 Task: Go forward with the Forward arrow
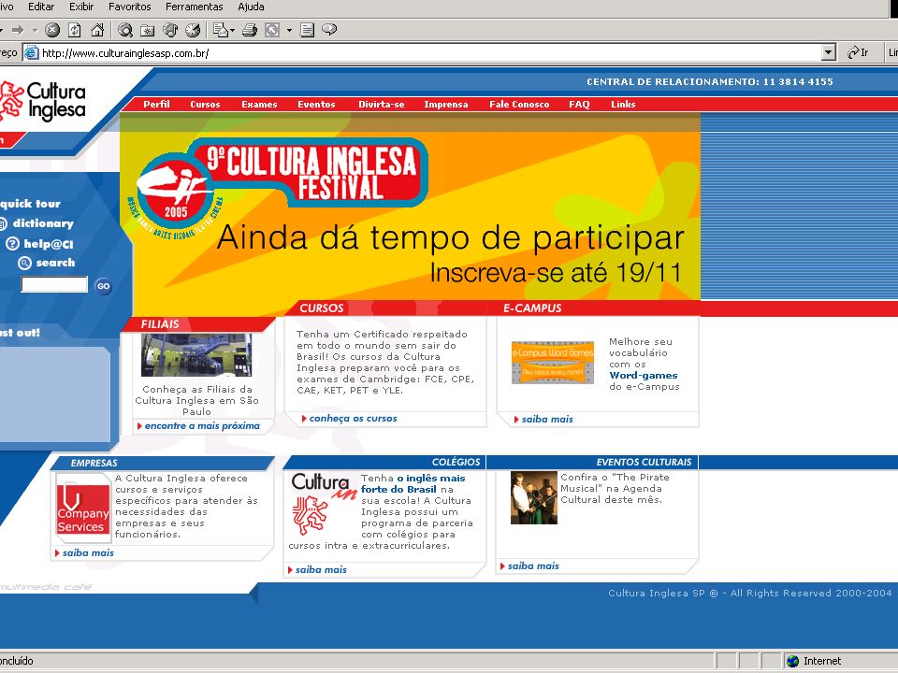[x=17, y=30]
